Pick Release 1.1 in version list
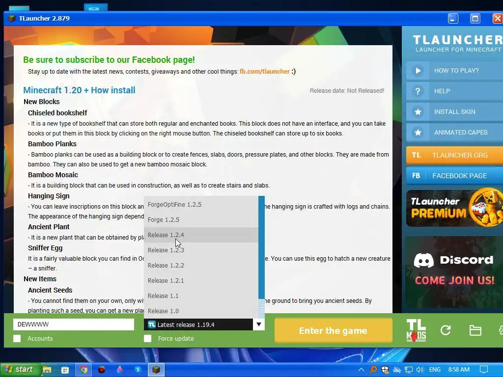503x377 pixels. click(x=201, y=296)
